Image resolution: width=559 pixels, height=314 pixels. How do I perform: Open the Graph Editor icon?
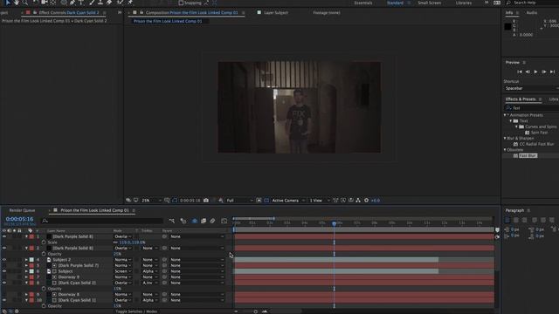click(224, 221)
